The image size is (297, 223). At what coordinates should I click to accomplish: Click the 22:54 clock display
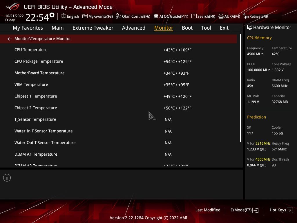tap(37, 17)
